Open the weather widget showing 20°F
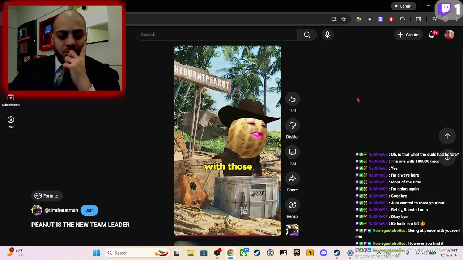Image resolution: width=463 pixels, height=260 pixels. (15, 252)
